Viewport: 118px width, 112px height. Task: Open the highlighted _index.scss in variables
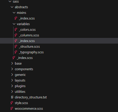[59, 41]
